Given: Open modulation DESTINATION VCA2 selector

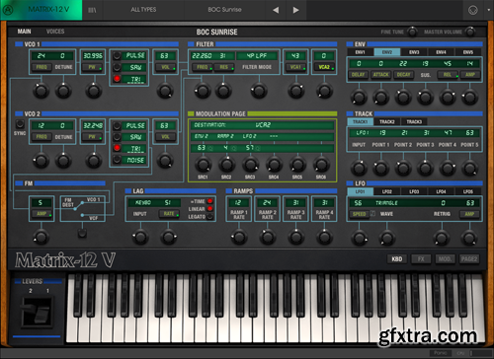Looking at the screenshot, I should point(263,125).
